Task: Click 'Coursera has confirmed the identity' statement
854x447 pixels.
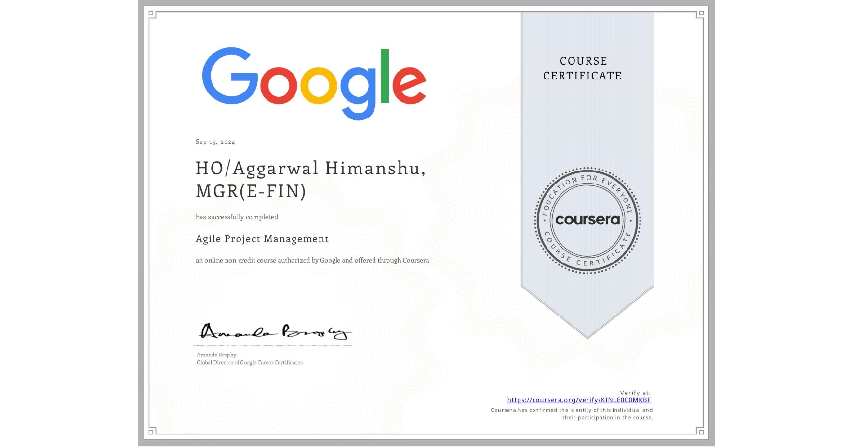Action: [x=572, y=410]
